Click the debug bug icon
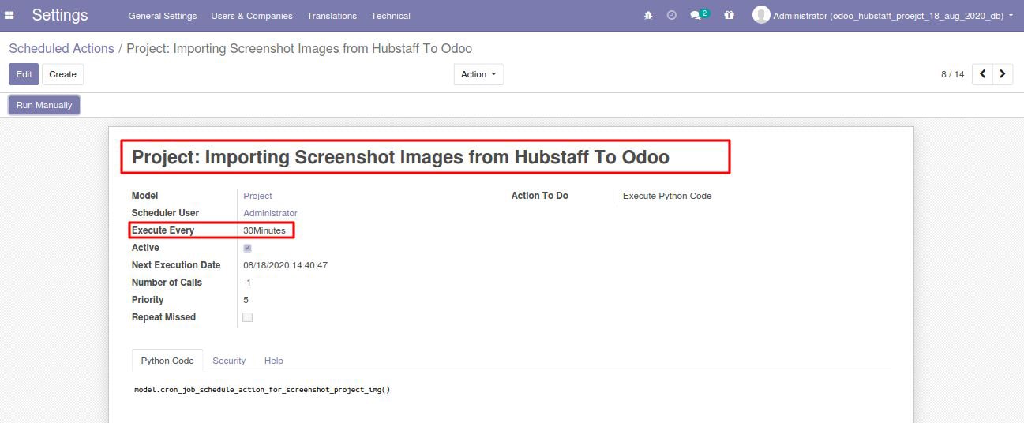The image size is (1024, 423). [648, 15]
